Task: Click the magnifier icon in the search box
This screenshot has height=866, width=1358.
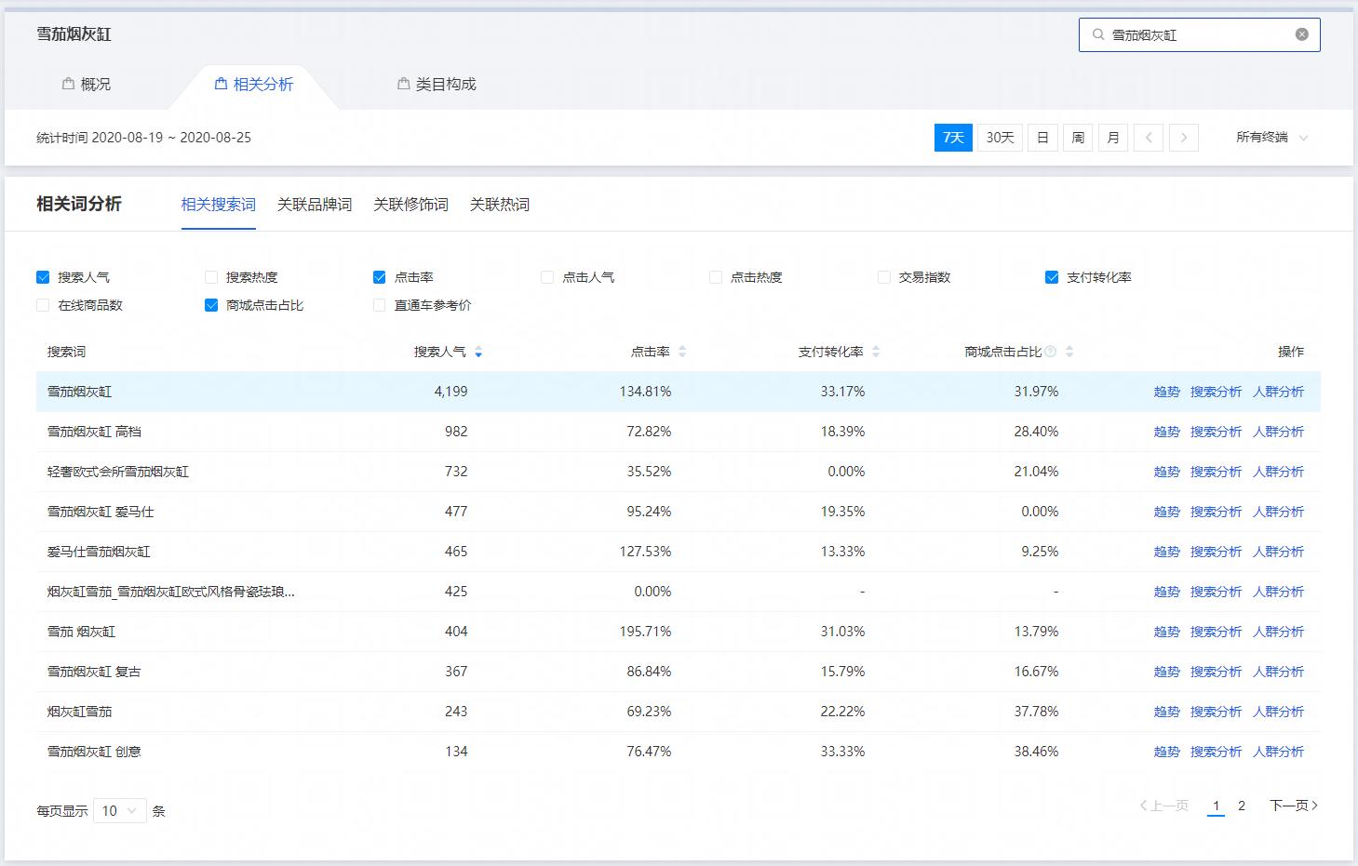Action: pyautogui.click(x=1099, y=34)
